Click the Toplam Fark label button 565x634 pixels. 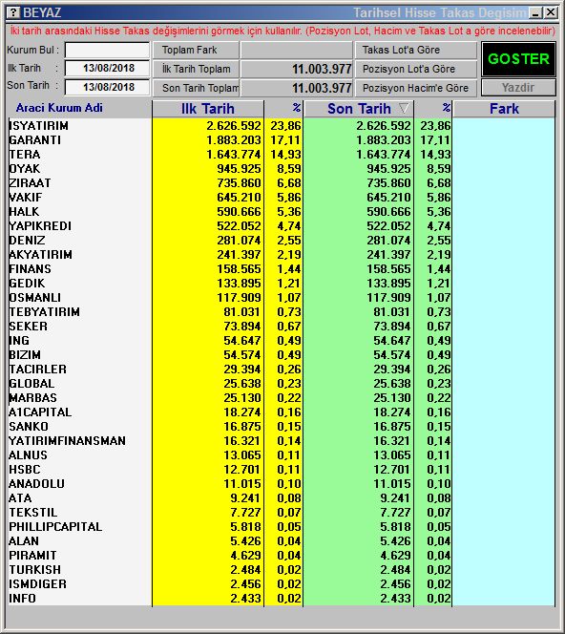pos(196,51)
